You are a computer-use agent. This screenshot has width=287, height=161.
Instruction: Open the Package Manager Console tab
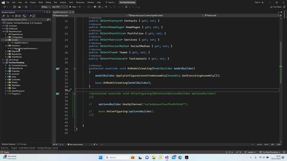[x=48, y=148]
